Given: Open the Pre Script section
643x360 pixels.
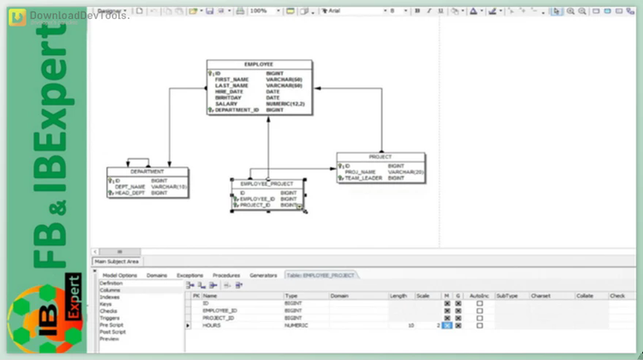Looking at the screenshot, I should (111, 325).
